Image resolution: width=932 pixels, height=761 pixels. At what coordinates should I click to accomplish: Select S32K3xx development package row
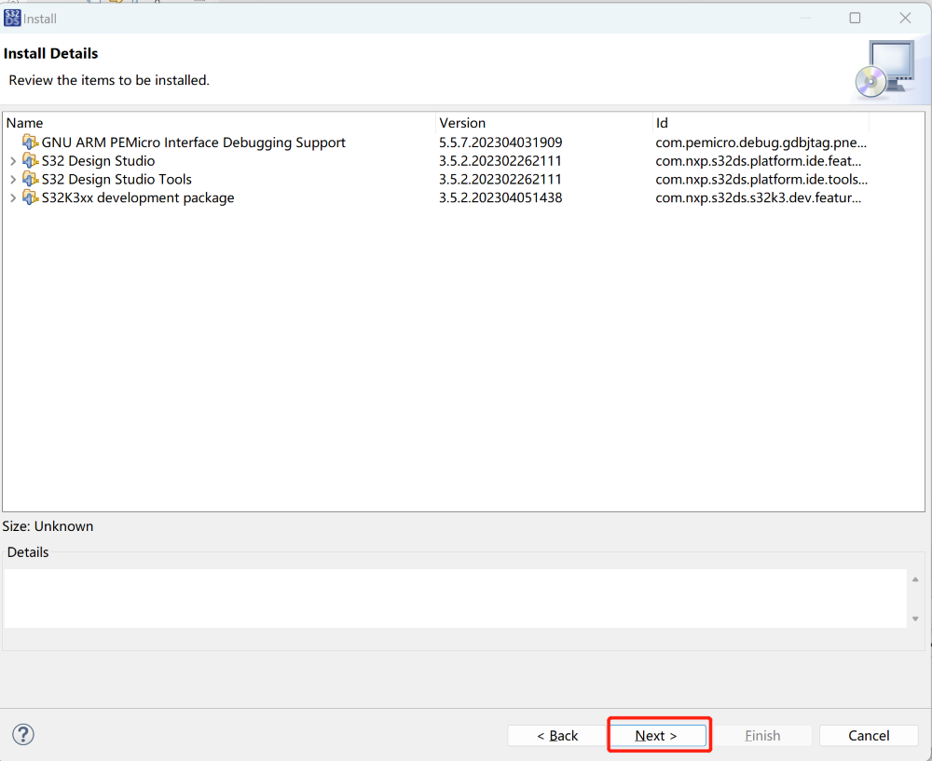coord(138,197)
